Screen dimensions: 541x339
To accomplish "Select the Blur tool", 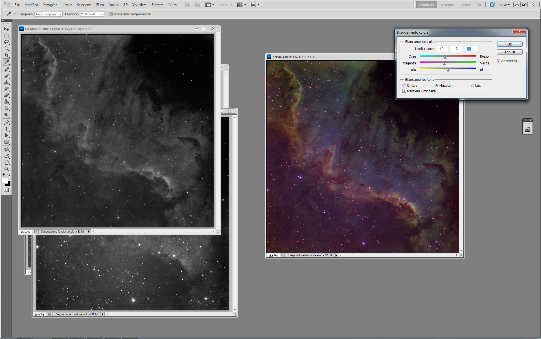I will (6, 108).
